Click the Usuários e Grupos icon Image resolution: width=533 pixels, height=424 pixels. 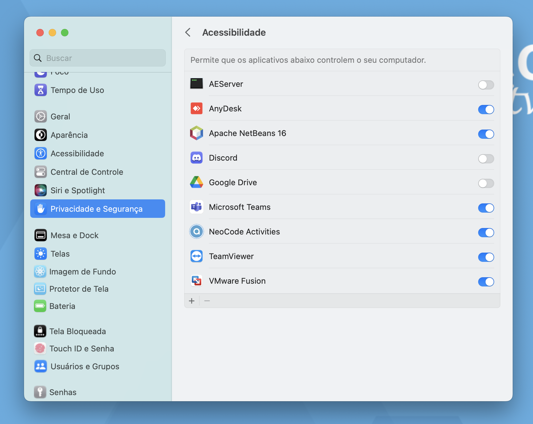[x=41, y=366]
